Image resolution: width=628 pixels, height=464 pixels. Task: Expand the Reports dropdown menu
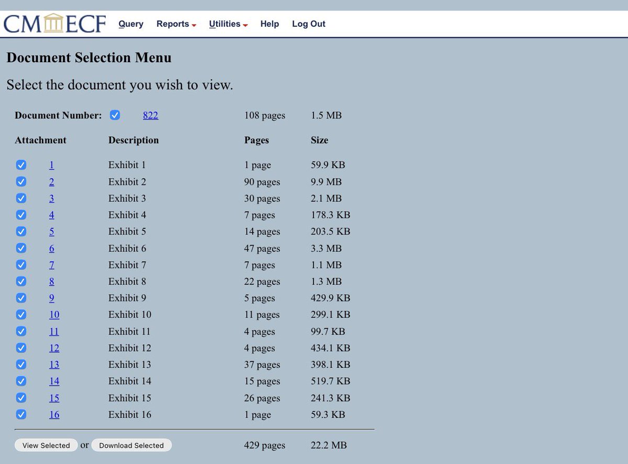click(176, 24)
